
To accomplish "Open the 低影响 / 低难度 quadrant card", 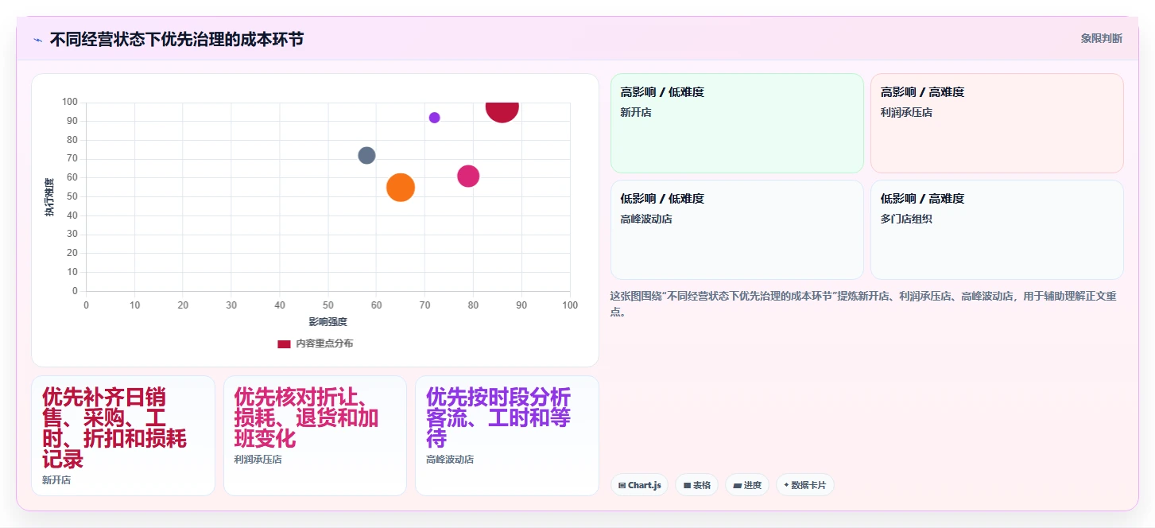I will 737,230.
